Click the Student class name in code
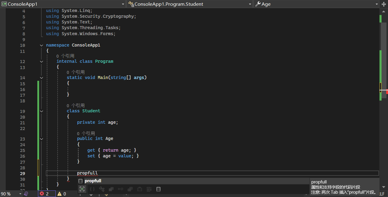The image size is (388, 197). pos(91,111)
